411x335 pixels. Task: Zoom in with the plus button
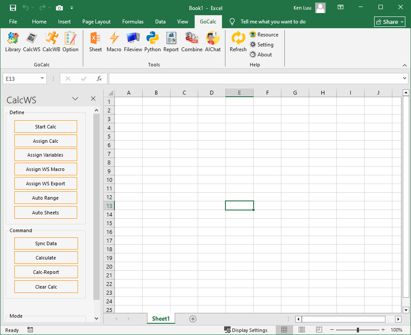(x=383, y=330)
